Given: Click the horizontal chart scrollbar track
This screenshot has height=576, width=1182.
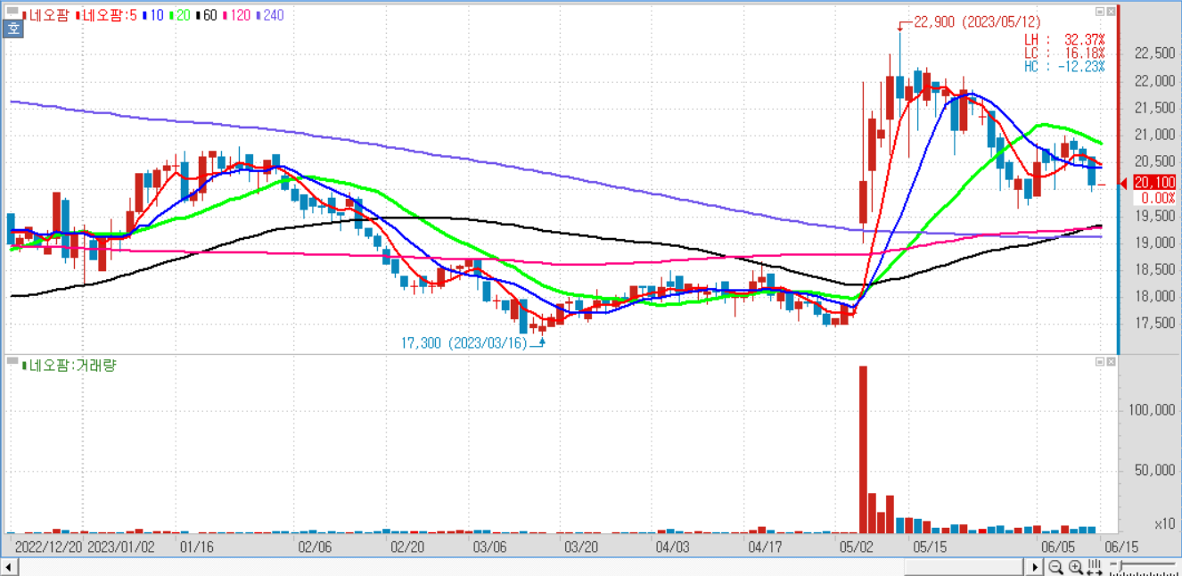Looking at the screenshot, I should (522, 567).
